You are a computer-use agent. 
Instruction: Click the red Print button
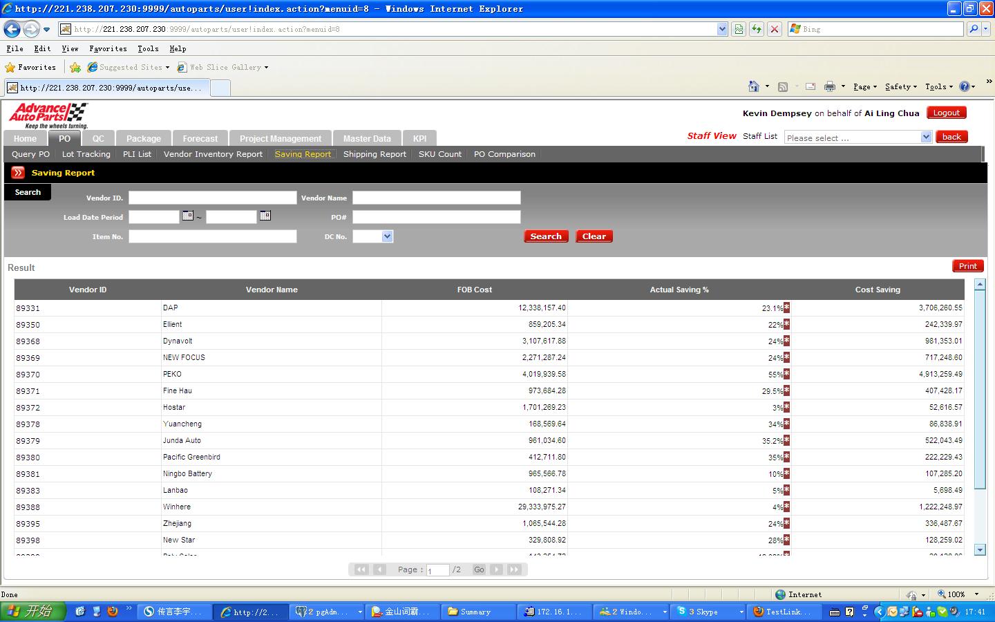(967, 266)
